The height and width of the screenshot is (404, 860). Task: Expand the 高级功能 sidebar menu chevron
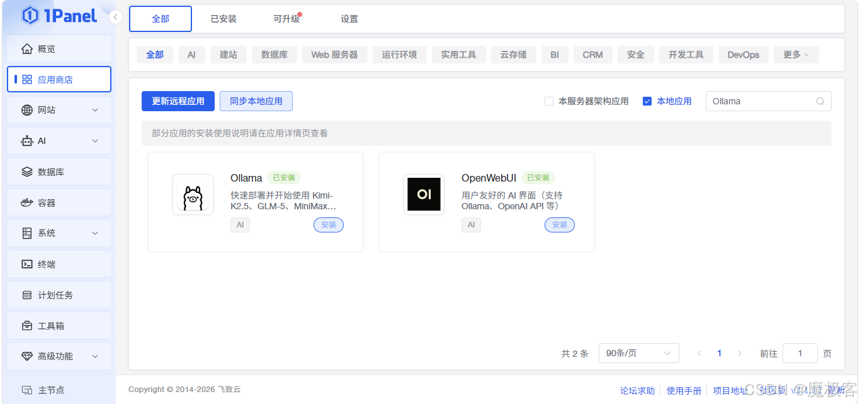pyautogui.click(x=95, y=356)
